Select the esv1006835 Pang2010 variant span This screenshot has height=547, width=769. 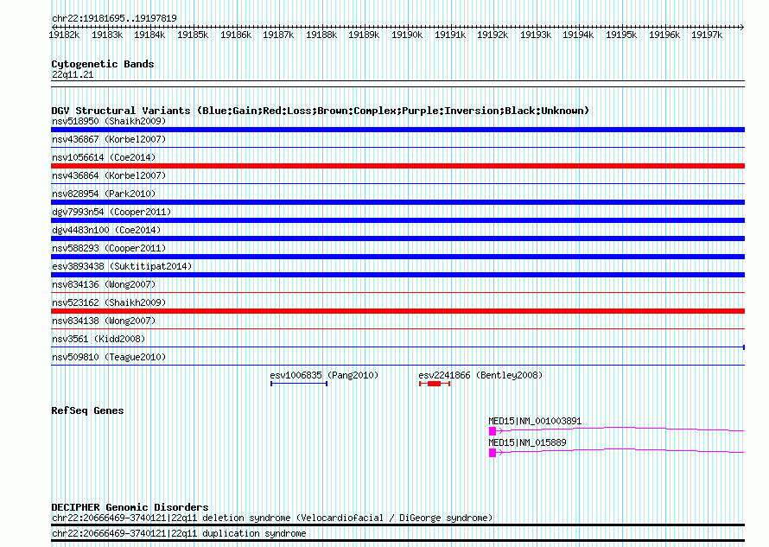click(299, 384)
